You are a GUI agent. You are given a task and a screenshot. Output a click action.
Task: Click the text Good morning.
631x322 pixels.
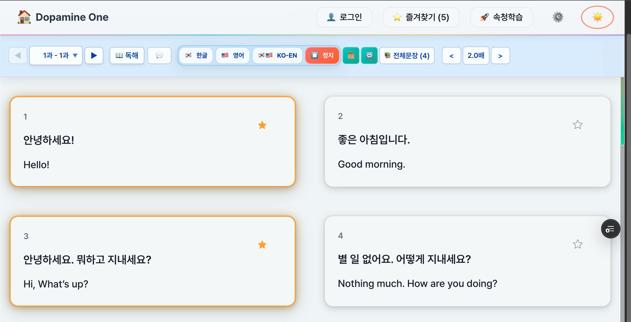[372, 164]
